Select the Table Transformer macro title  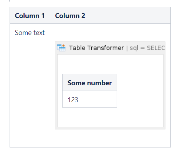click(96, 48)
